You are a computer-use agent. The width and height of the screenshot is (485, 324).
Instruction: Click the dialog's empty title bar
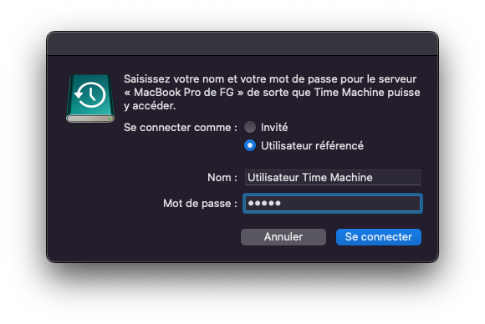pyautogui.click(x=242, y=43)
